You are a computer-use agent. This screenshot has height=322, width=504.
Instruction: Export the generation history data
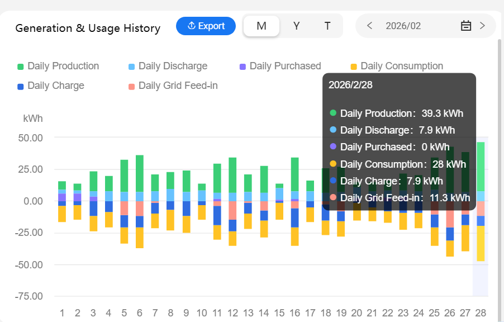coord(206,26)
